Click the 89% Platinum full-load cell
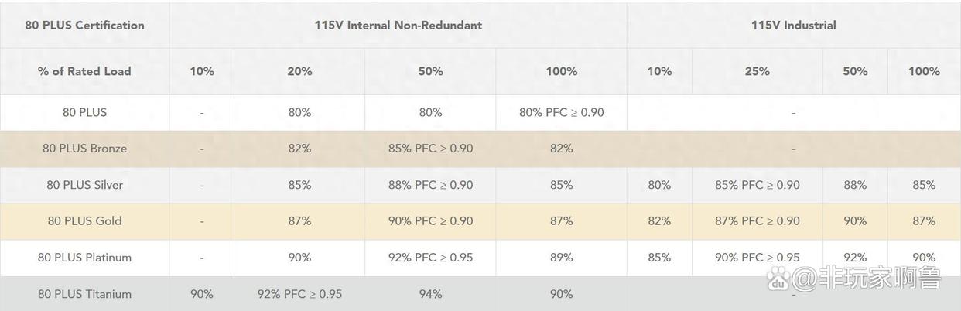 pyautogui.click(x=561, y=257)
